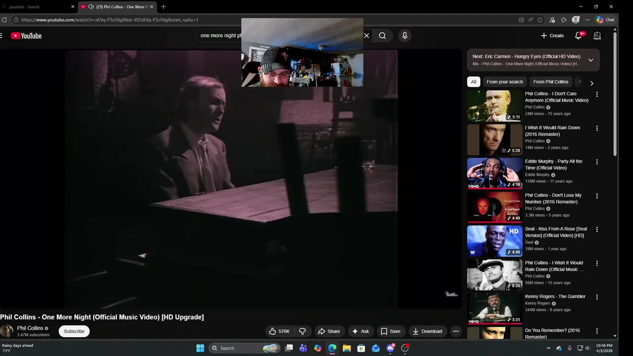Open the YouTube account avatar menu
Image resolution: width=633 pixels, height=356 pixels.
point(597,36)
